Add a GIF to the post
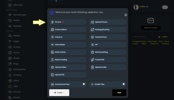The width and height of the screenshot is (174, 100). point(108,45)
